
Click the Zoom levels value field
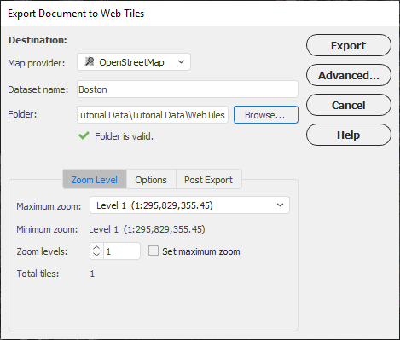tap(122, 251)
